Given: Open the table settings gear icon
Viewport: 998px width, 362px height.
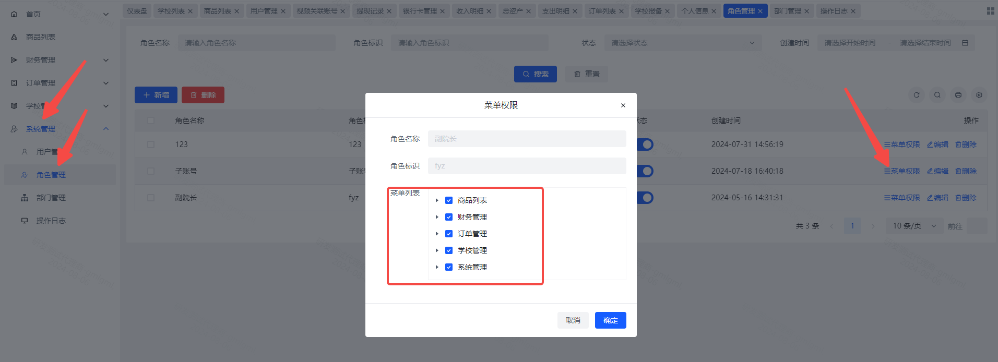Looking at the screenshot, I should pyautogui.click(x=979, y=95).
